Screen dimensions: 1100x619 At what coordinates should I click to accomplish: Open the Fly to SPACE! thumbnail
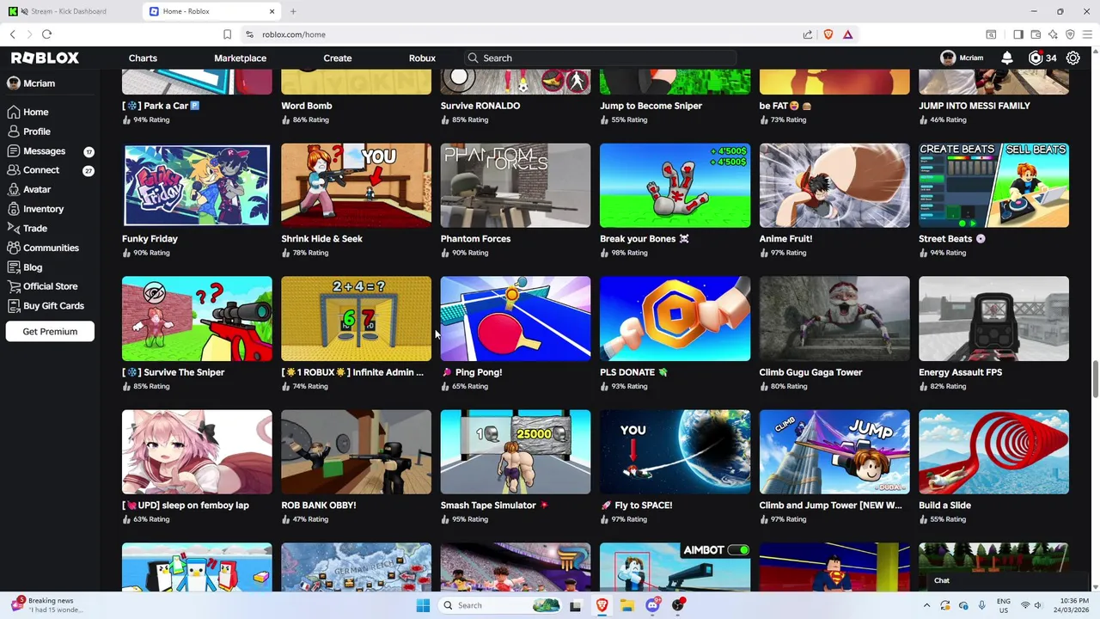[x=675, y=451]
